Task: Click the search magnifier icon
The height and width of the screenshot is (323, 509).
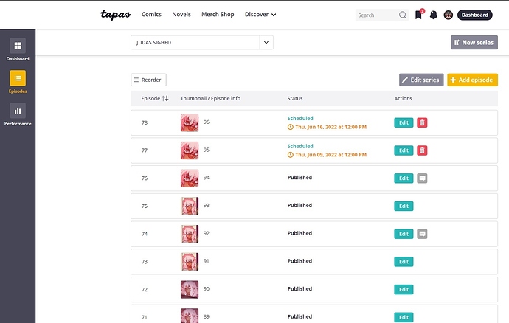Action: coord(402,15)
